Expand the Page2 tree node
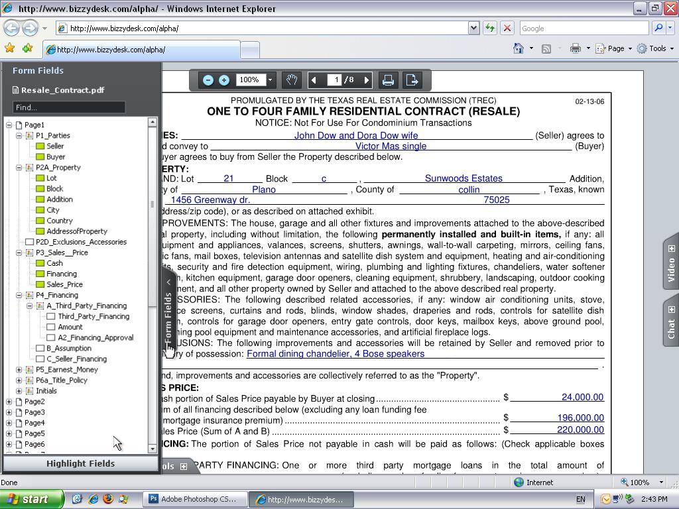Screen dimensions: 679x509 point(9,402)
